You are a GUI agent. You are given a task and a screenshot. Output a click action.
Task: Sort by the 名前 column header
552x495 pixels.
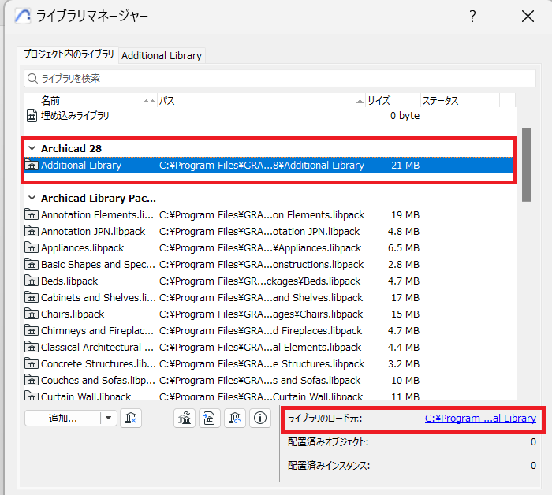click(x=97, y=101)
